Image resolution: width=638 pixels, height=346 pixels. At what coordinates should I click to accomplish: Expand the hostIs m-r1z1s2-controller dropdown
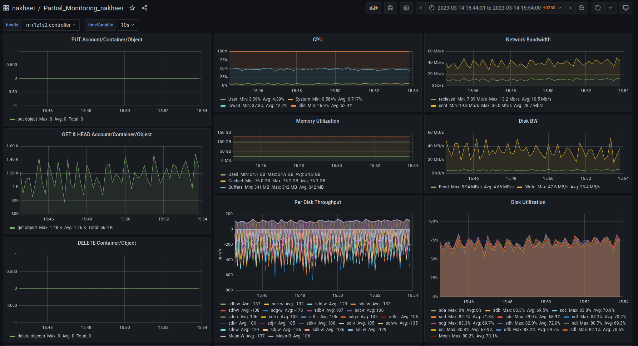(51, 25)
